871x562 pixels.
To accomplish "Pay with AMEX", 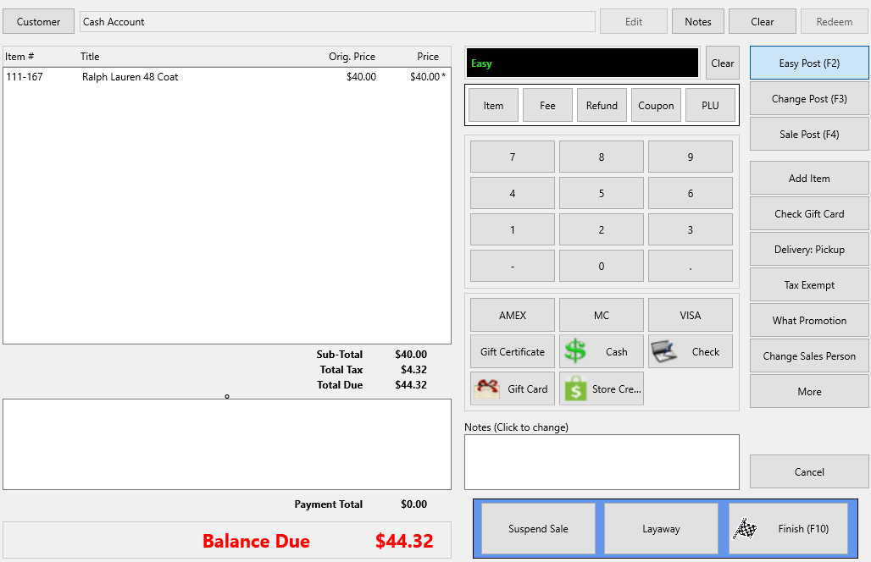I will [512, 315].
